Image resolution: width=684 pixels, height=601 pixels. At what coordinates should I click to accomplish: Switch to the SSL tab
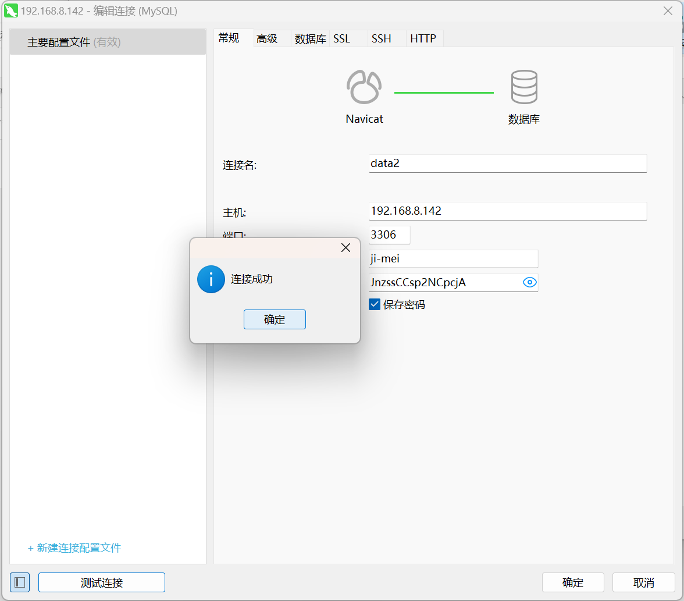(x=342, y=39)
